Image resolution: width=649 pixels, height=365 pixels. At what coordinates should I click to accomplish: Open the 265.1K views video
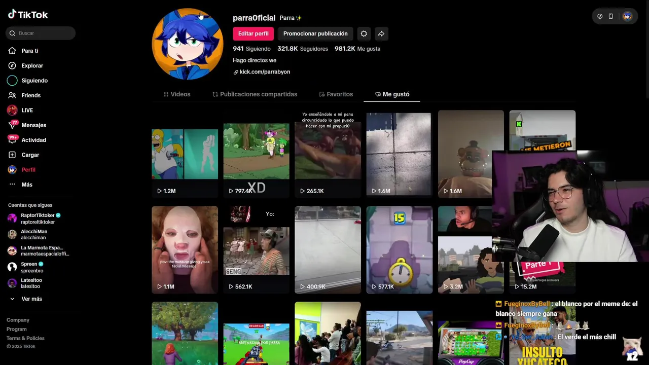(x=328, y=154)
